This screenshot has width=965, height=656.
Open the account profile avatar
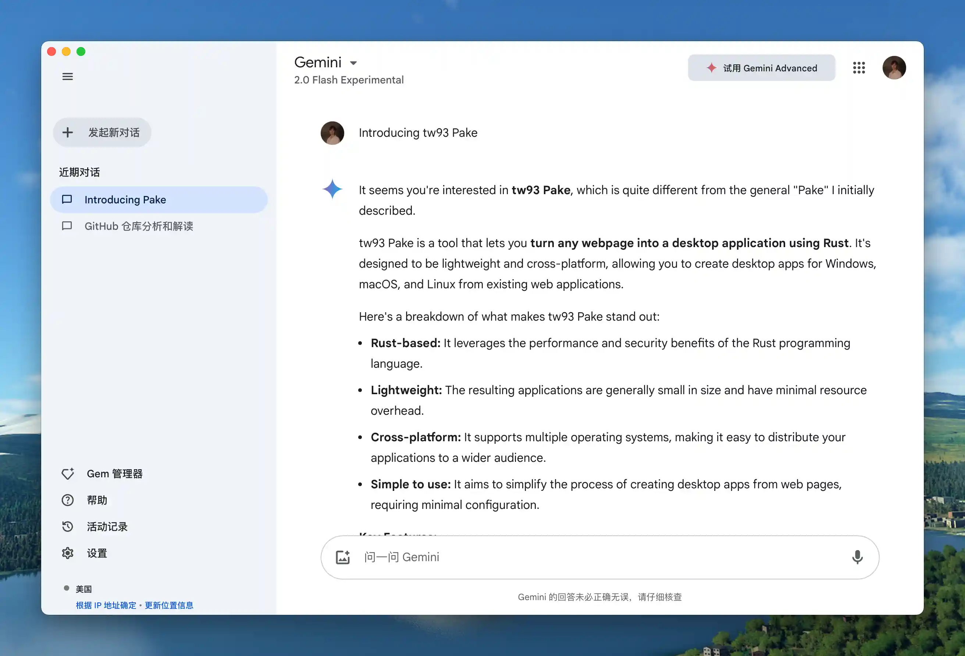894,68
